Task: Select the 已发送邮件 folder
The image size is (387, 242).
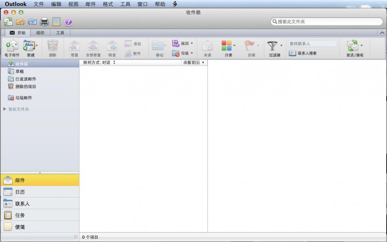Action: point(40,79)
